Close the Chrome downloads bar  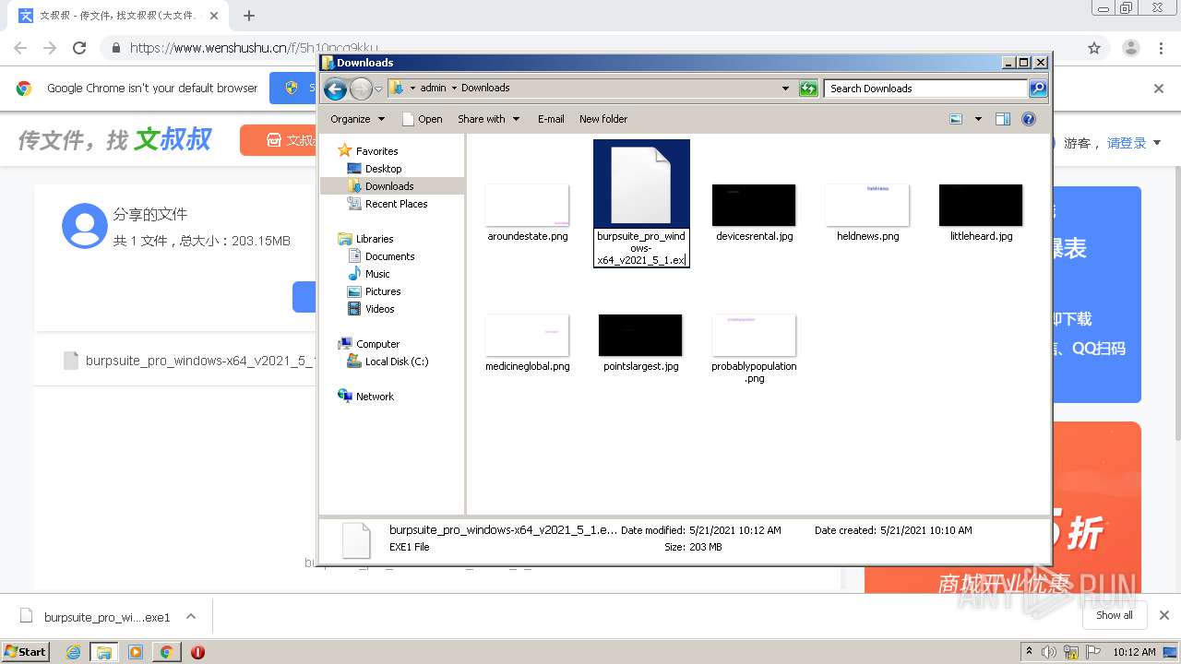[1164, 615]
